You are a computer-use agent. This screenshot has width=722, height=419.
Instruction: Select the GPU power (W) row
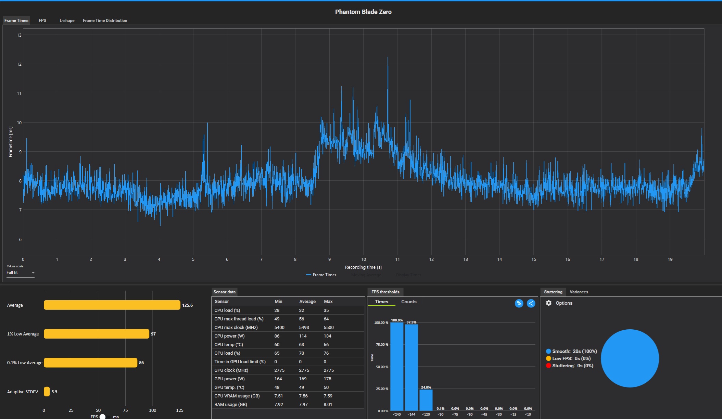point(288,379)
